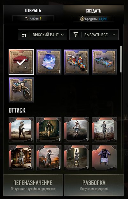Select the imprint with woman in doorway

click(x=77, y=158)
